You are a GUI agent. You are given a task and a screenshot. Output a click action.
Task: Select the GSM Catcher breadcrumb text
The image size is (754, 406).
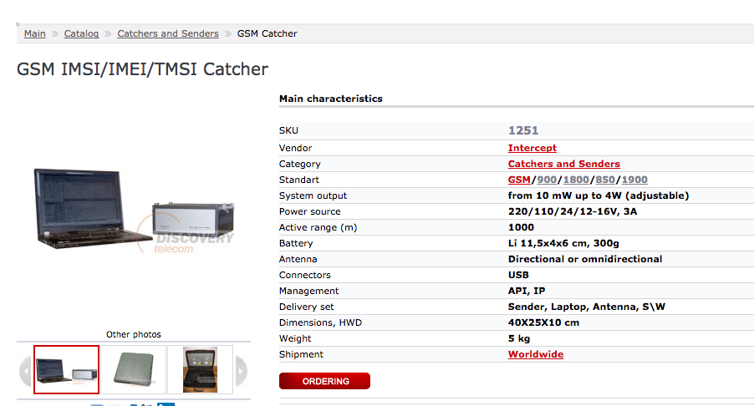pos(267,33)
